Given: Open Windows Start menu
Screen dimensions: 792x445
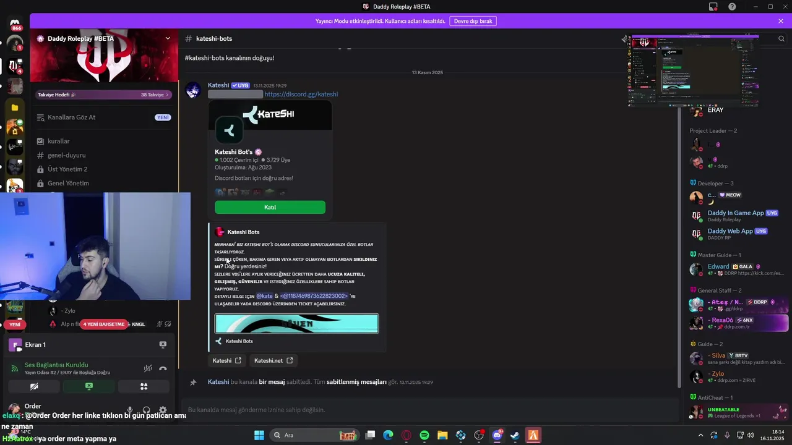Looking at the screenshot, I should (259, 435).
